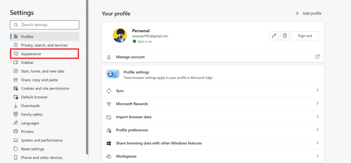Open Downloads settings
Screen dimensions: 351x163
click(45, 106)
